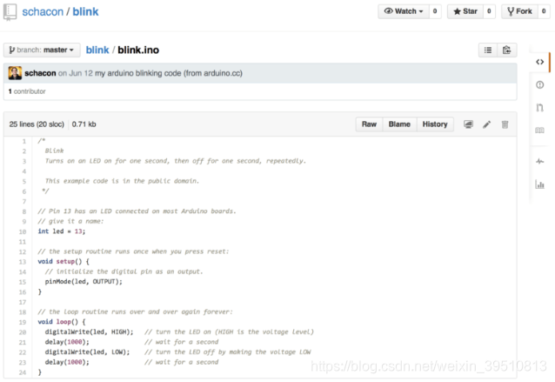Go to blink folder in breadcrumb
Screen dimensions: 555x382
point(97,50)
